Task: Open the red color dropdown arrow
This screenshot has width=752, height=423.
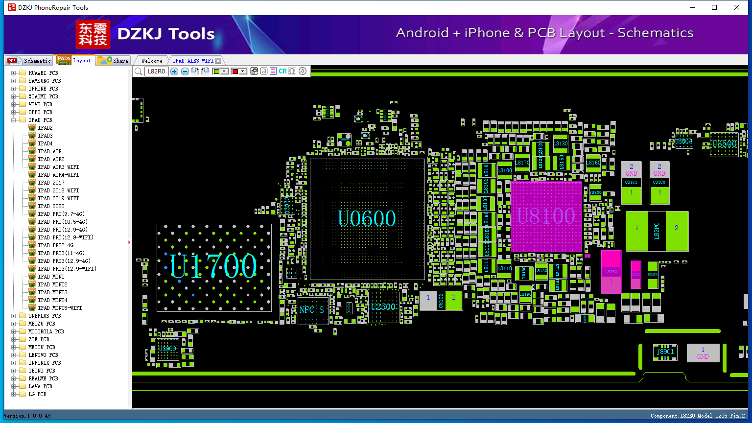Action: tap(243, 71)
